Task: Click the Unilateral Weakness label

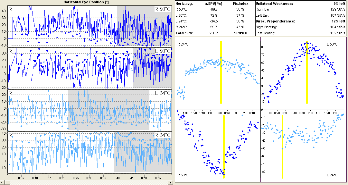Action: [x=274, y=3]
